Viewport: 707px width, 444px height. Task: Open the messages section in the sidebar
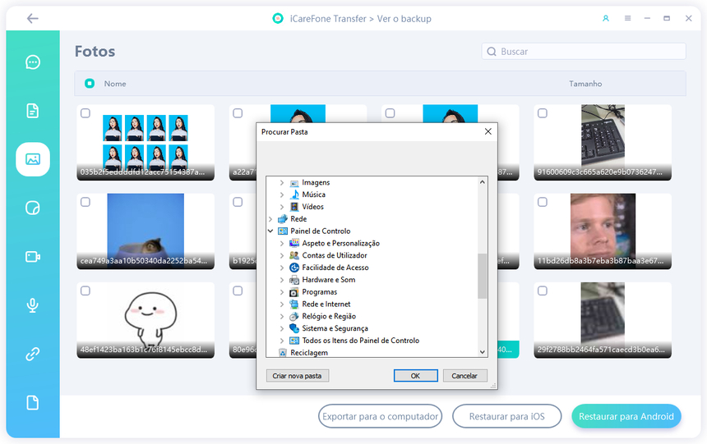(32, 62)
